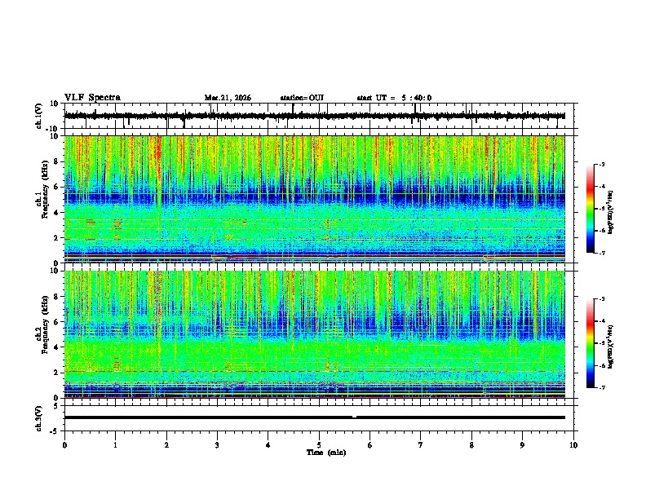
Task: Click the time axis tick label '8'
Action: pyautogui.click(x=471, y=445)
